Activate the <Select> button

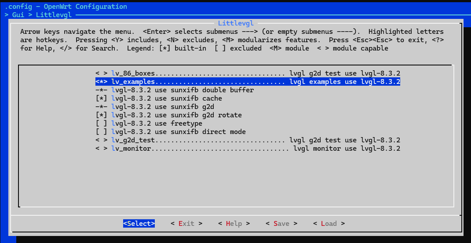click(x=139, y=224)
